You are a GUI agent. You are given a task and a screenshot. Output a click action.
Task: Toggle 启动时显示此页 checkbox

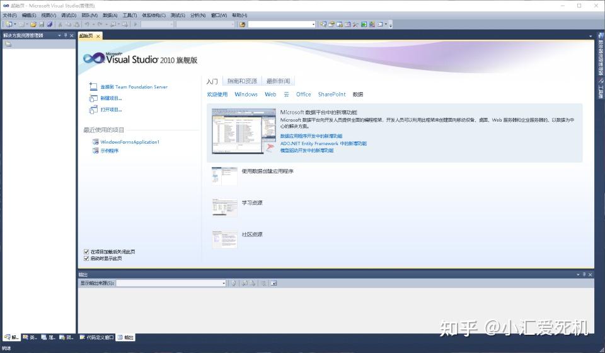86,258
